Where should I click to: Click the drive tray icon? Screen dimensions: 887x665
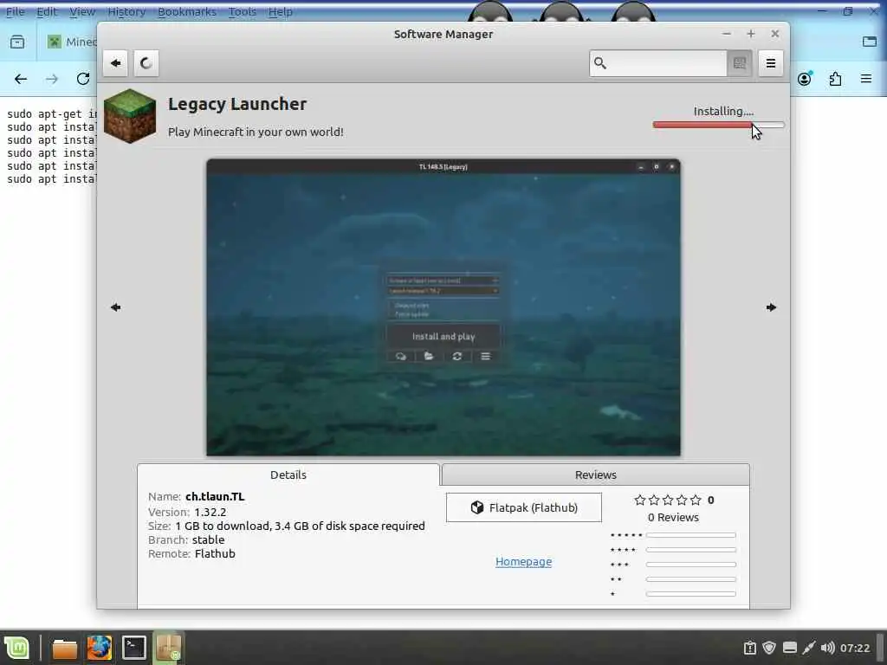click(x=790, y=648)
